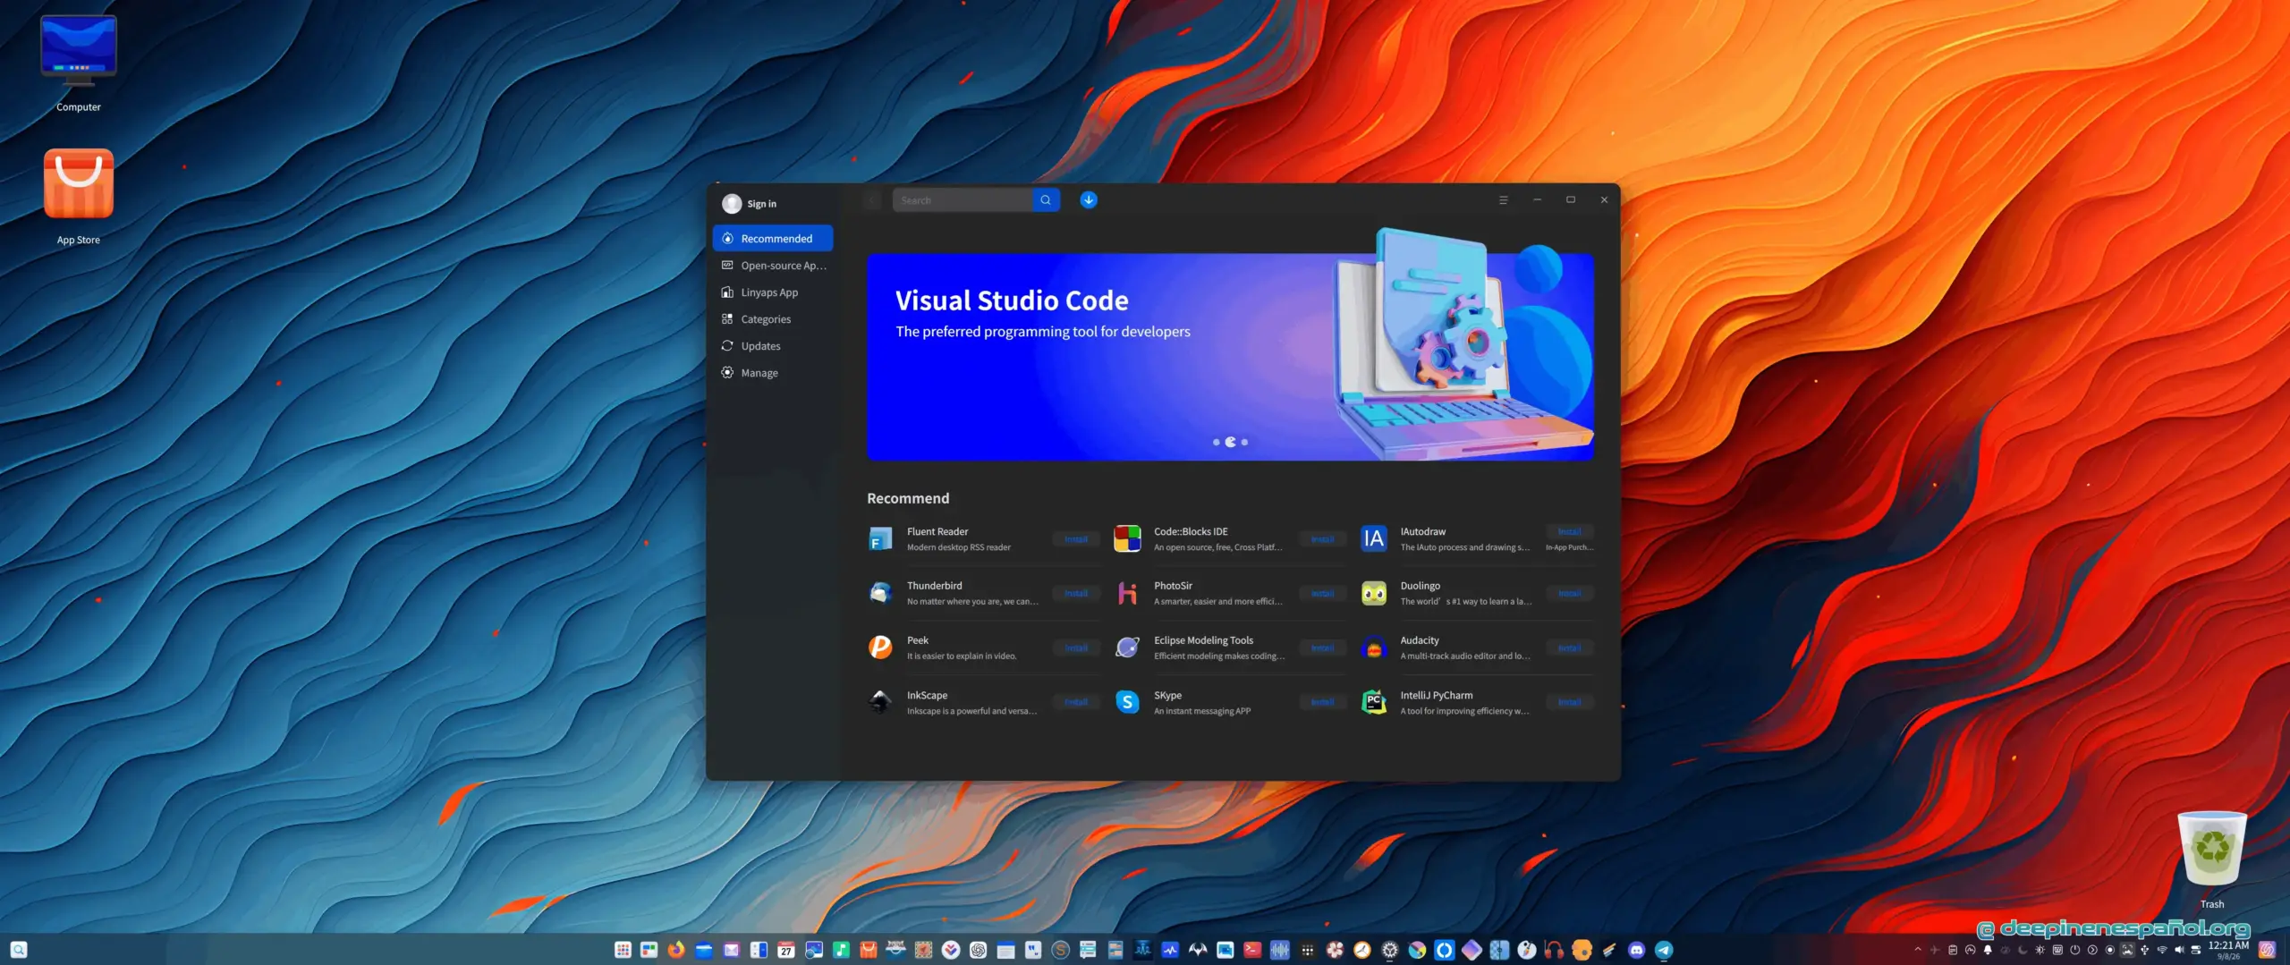This screenshot has width=2290, height=965.
Task: Open the Open-source Apps section
Action: (773, 265)
